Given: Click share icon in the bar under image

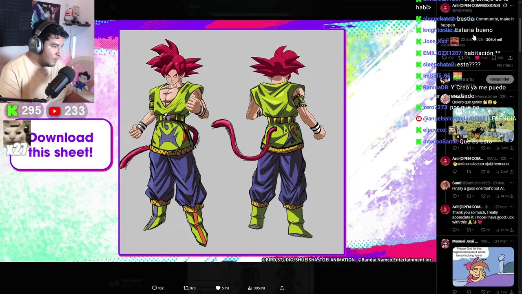Looking at the screenshot, I should click(282, 288).
